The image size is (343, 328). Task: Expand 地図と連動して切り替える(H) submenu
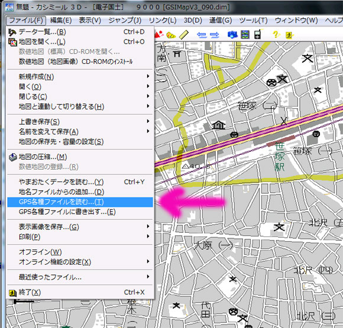(x=80, y=107)
